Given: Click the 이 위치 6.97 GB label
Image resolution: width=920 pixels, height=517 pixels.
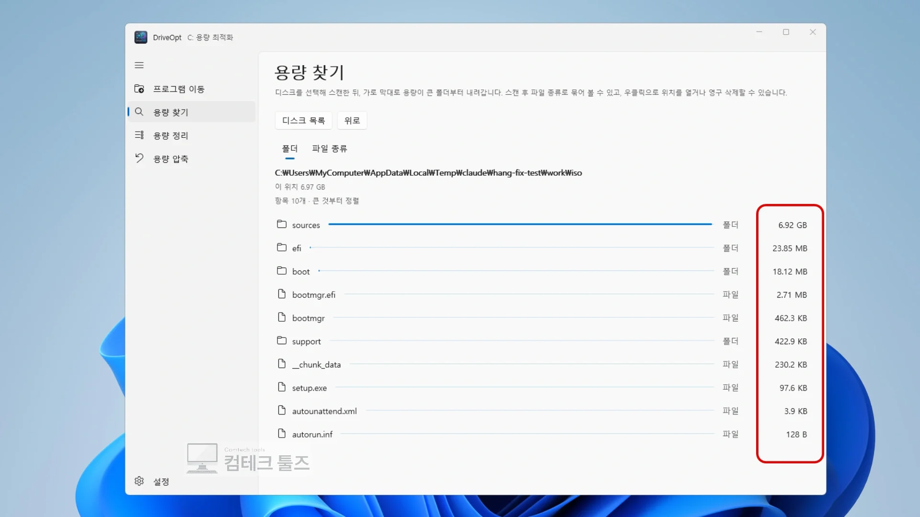Looking at the screenshot, I should coord(300,187).
